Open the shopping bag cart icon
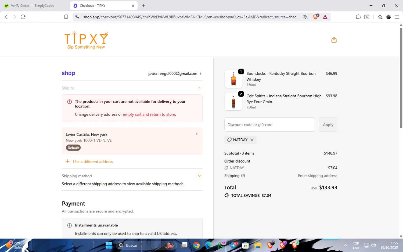Image resolution: width=403 pixels, height=252 pixels. 334,40
